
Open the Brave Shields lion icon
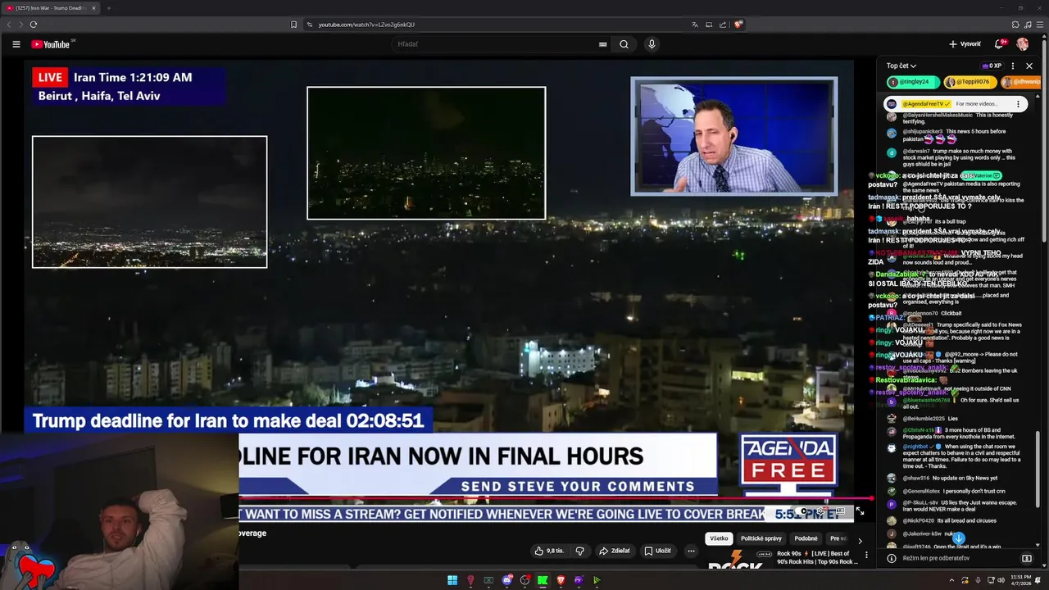click(x=738, y=25)
